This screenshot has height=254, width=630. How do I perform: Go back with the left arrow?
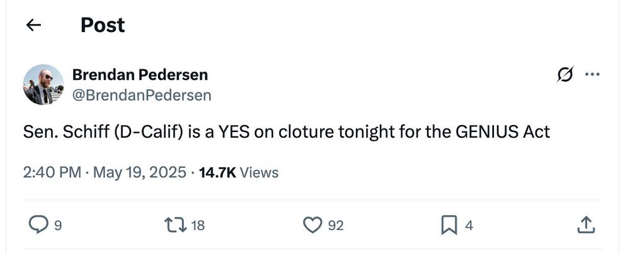pyautogui.click(x=33, y=25)
